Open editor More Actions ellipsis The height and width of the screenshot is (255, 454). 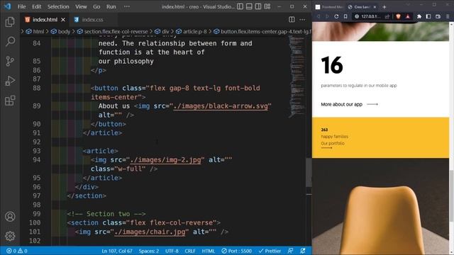[302, 20]
